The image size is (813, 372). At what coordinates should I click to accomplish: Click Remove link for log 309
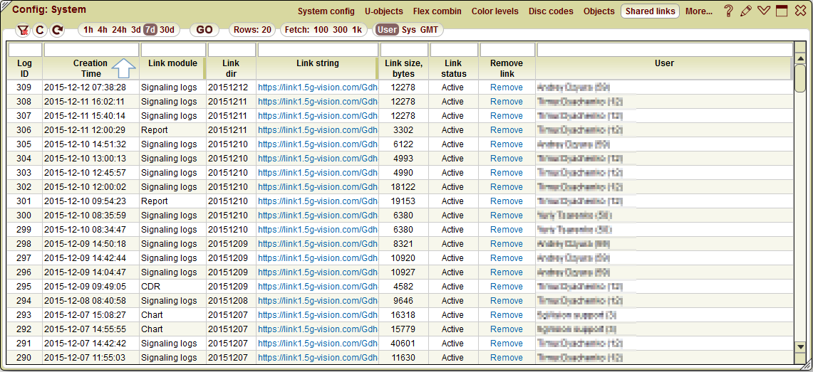pos(506,87)
